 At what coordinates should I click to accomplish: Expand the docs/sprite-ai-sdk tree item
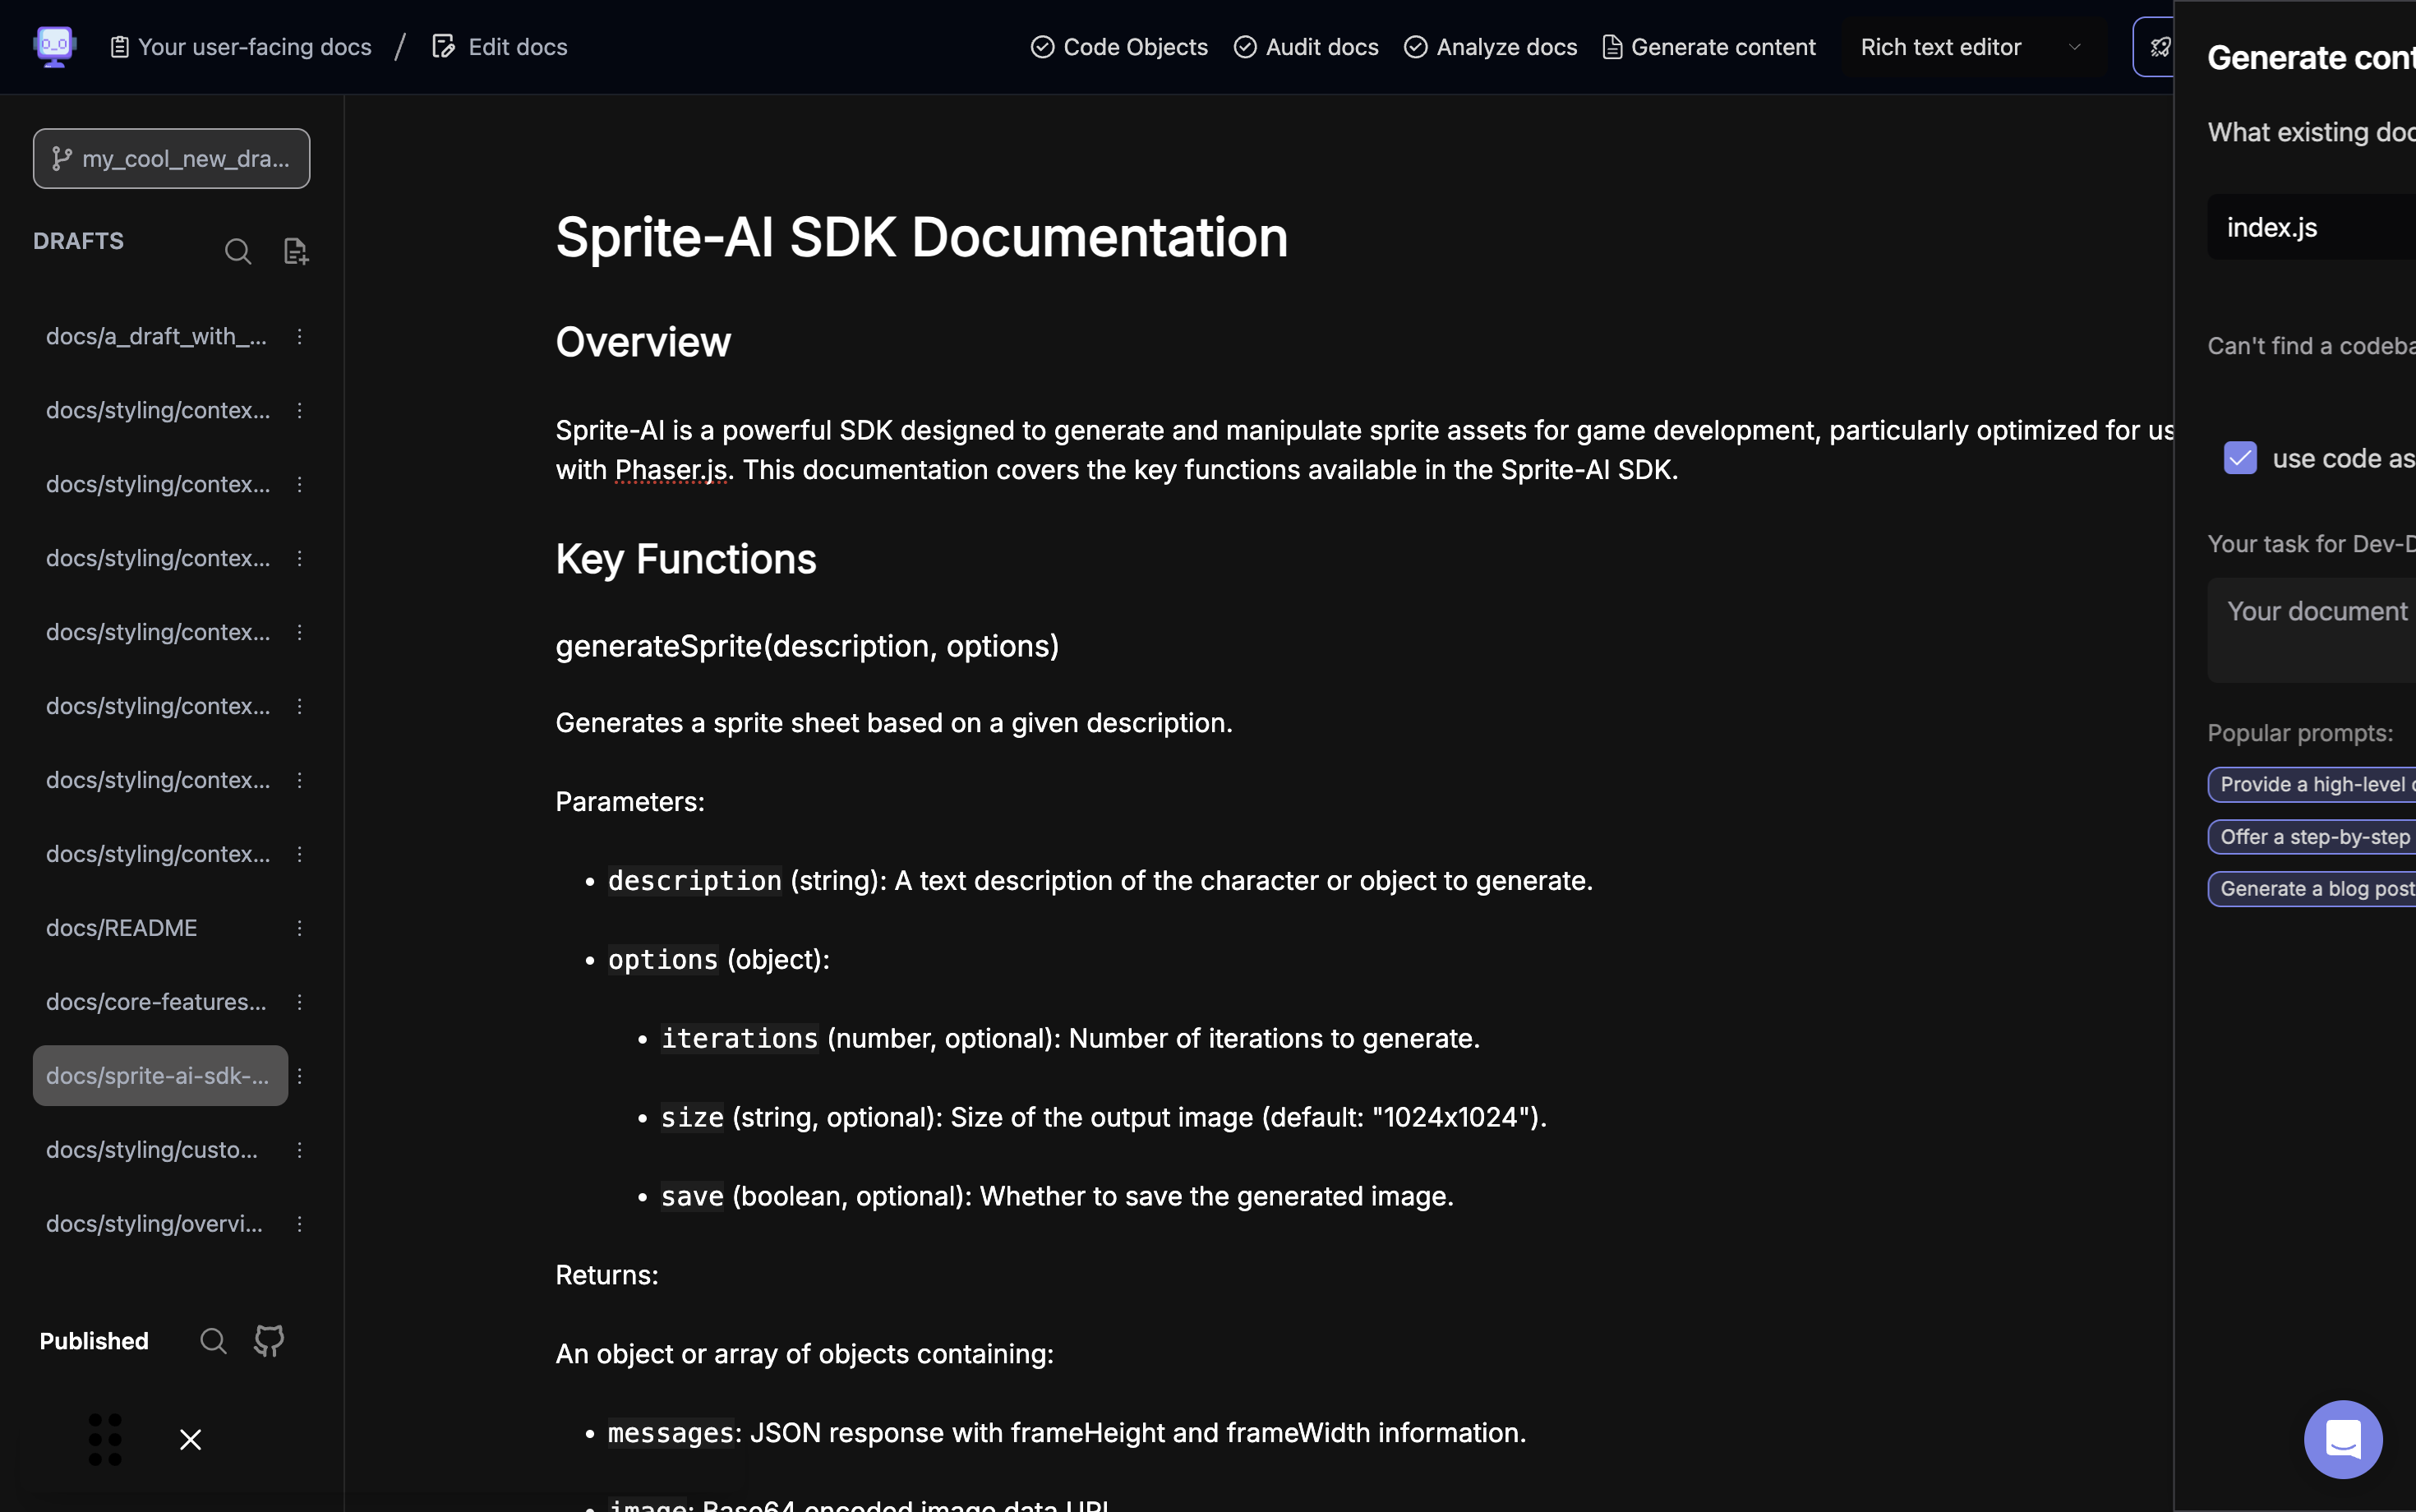[159, 1075]
